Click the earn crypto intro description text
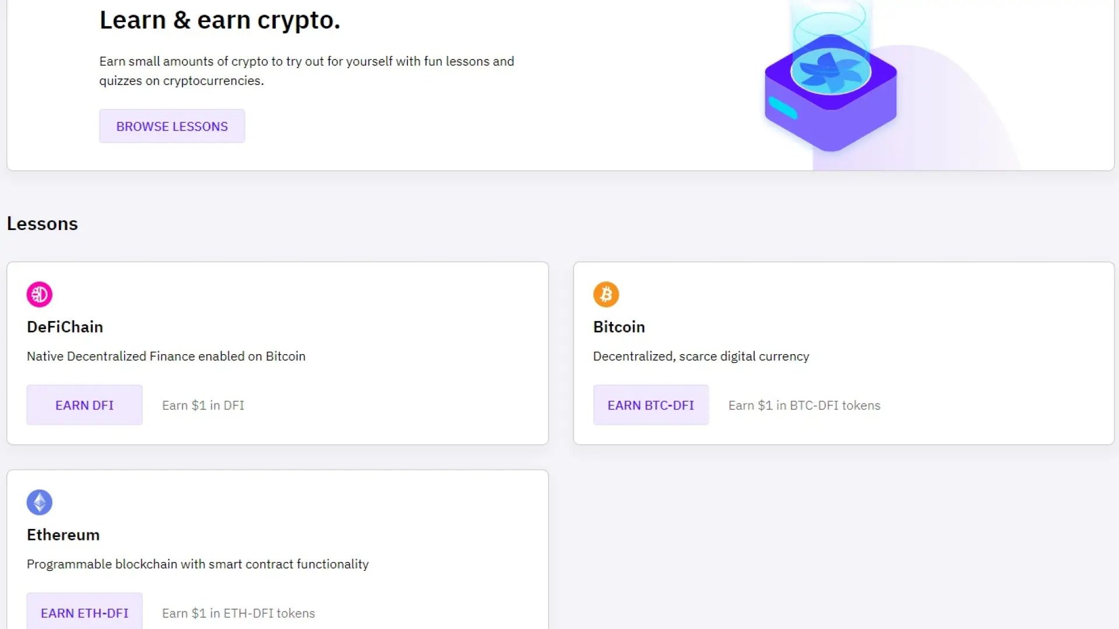Viewport: 1119px width, 629px height. (307, 70)
